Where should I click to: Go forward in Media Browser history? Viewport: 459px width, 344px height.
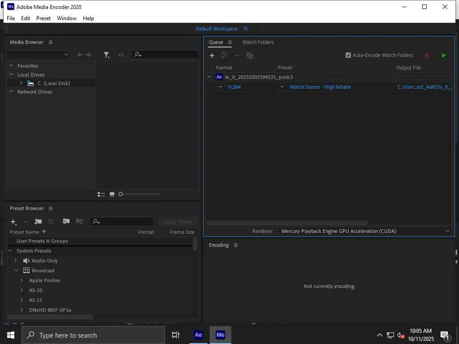pyautogui.click(x=88, y=55)
